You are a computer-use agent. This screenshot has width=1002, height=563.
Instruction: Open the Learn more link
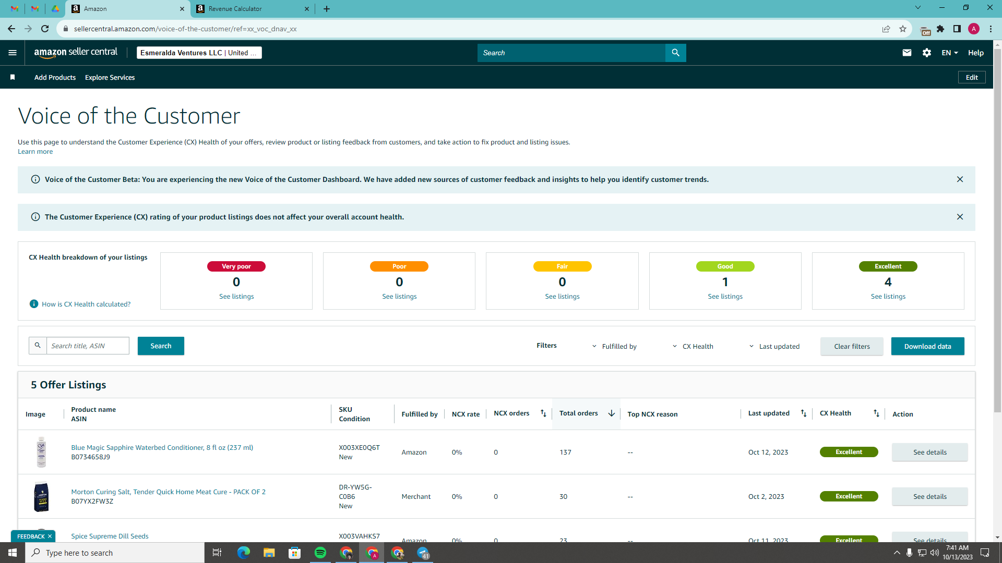[35, 152]
